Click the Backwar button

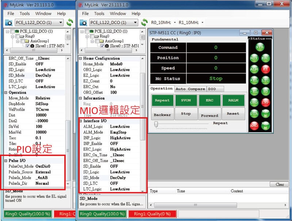162,114
